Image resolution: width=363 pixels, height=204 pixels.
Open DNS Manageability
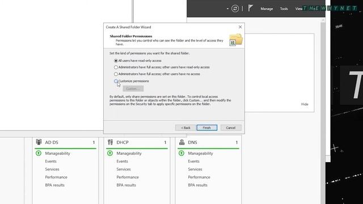point(200,154)
